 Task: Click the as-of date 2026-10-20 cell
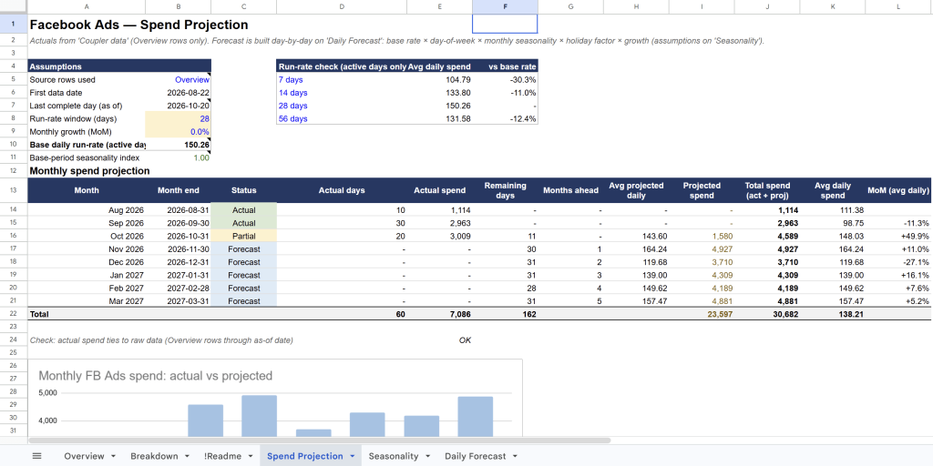(x=178, y=106)
